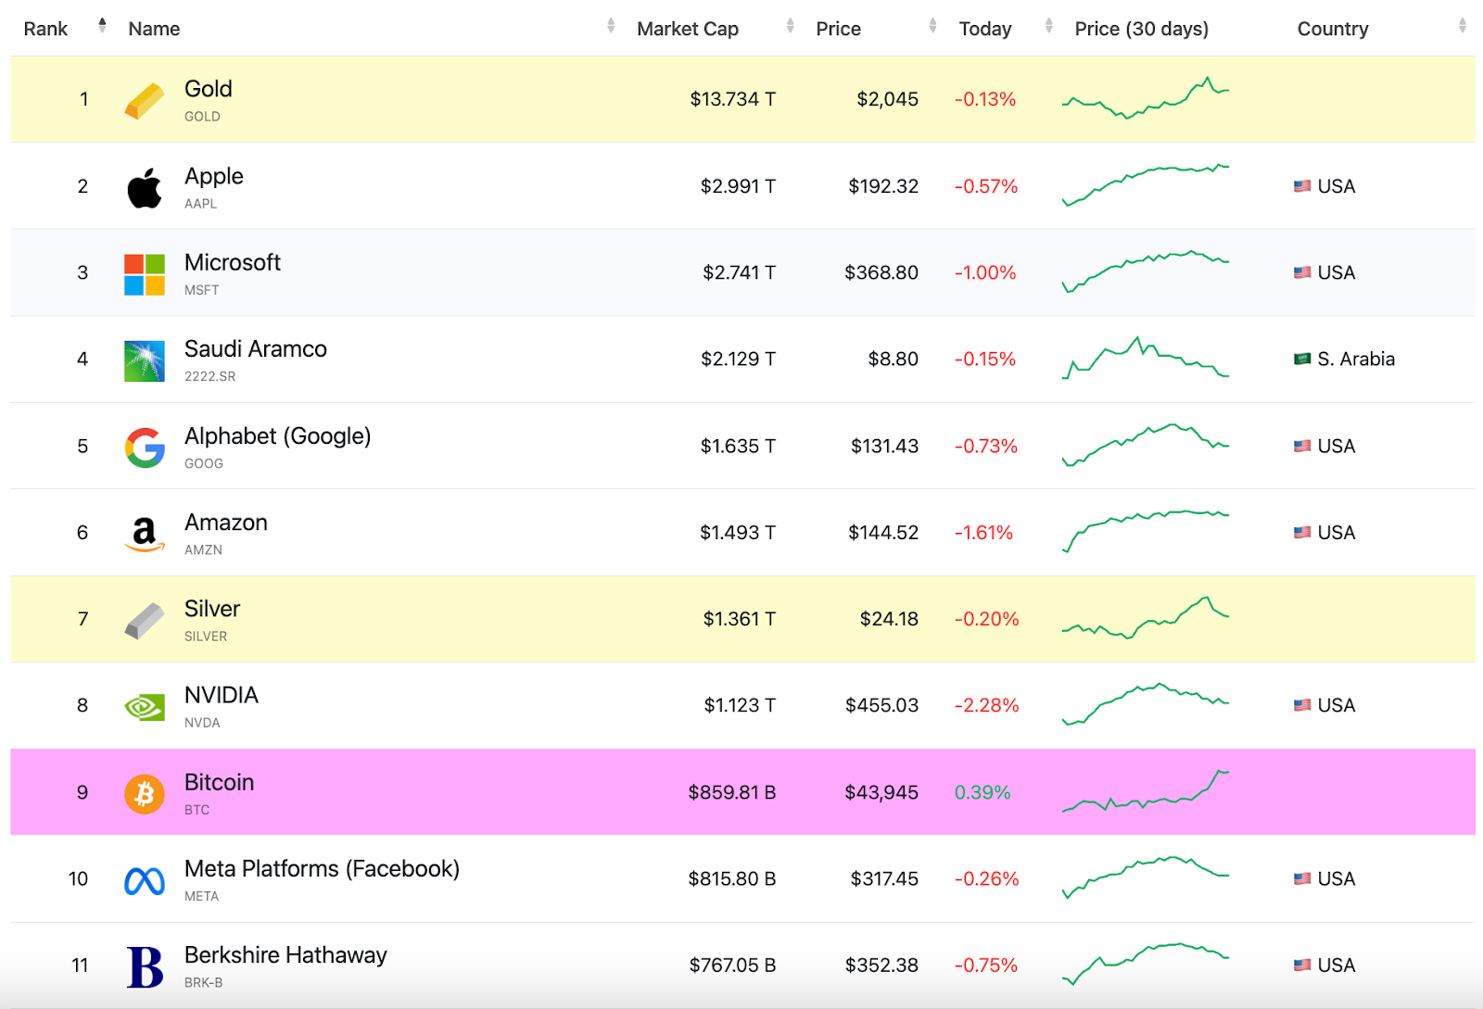This screenshot has height=1009, width=1483.
Task: Open the Silver asset page
Action: [x=212, y=609]
